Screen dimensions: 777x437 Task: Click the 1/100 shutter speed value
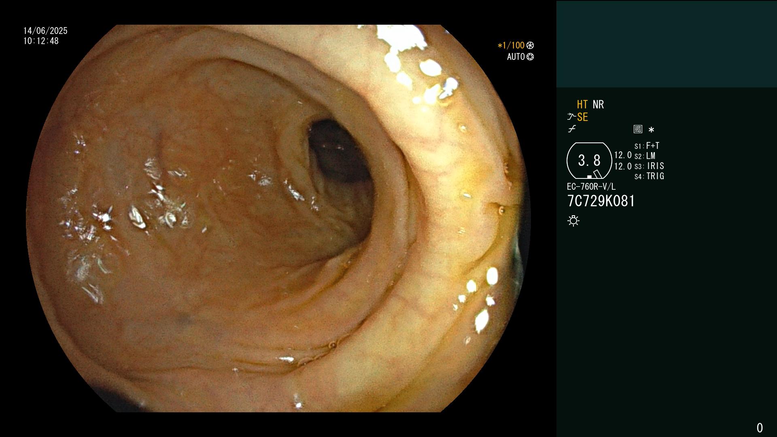[x=513, y=45]
